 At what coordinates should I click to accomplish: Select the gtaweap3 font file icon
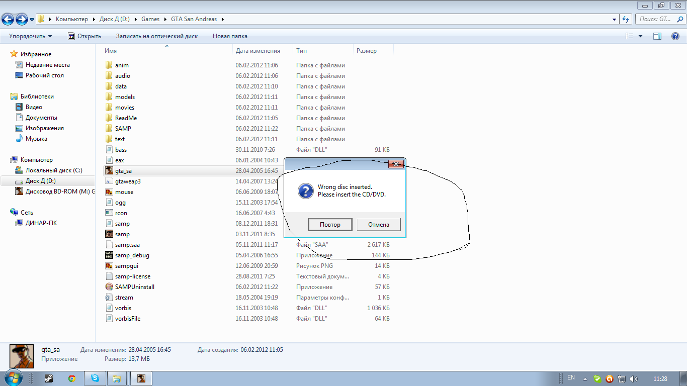(109, 181)
